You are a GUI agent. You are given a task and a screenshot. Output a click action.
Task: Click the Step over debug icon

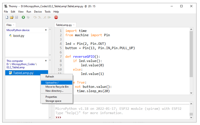35,17
